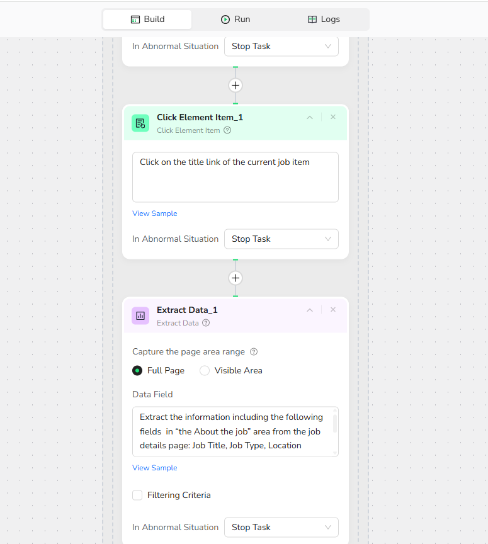This screenshot has height=544, width=488.
Task: Add step above Click Element Item_1
Action: click(235, 85)
